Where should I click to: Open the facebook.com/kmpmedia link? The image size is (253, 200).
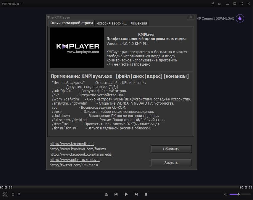point(80,154)
